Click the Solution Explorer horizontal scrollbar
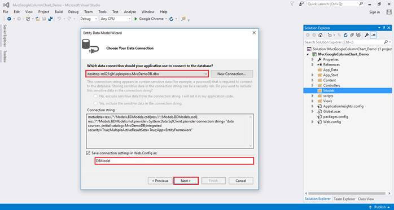394x210 pixels. coord(347,194)
